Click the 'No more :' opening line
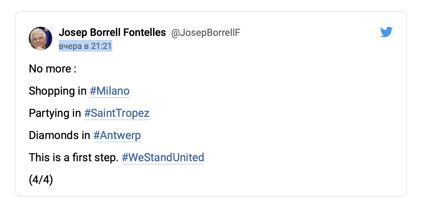Screen dimensions: 421x203 [x=53, y=69]
